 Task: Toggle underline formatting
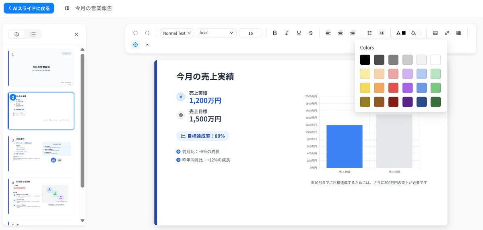click(x=299, y=33)
